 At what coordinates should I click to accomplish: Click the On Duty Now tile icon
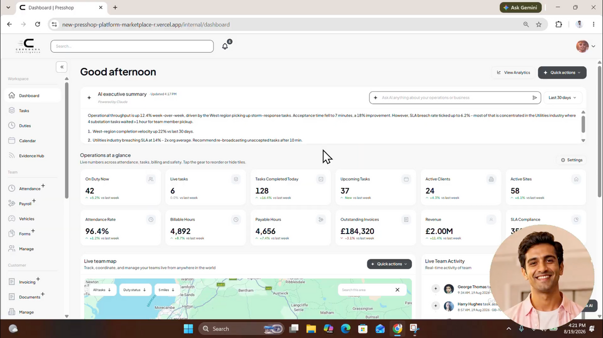point(151,179)
